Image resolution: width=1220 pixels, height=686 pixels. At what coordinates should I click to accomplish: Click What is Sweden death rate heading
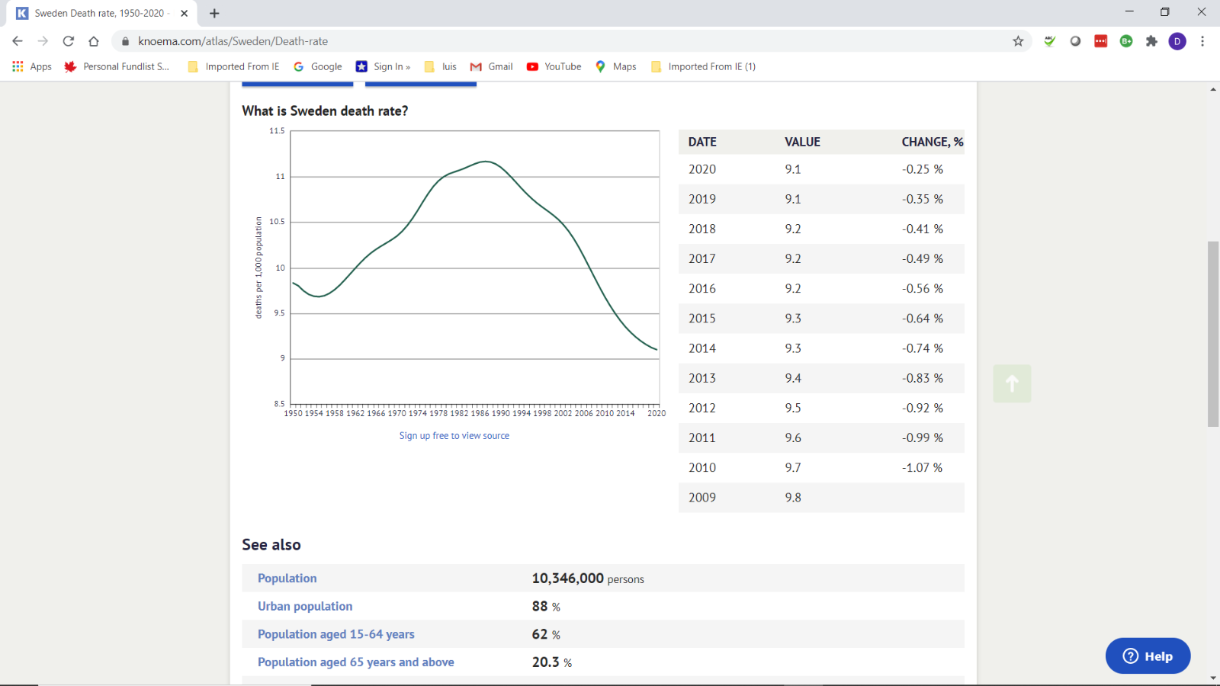point(325,111)
